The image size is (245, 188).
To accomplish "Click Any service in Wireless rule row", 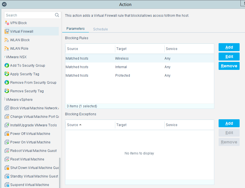I will (x=167, y=59).
